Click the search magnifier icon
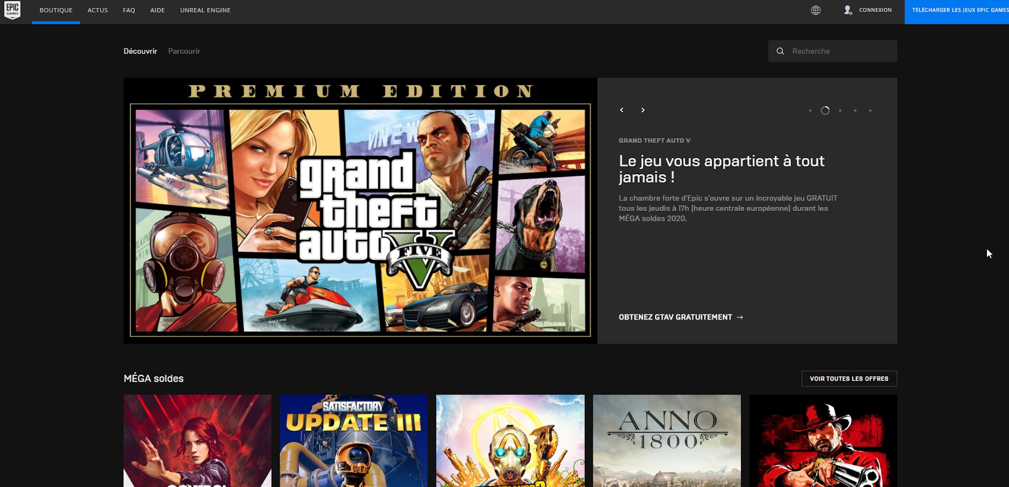This screenshot has height=487, width=1009. 780,51
